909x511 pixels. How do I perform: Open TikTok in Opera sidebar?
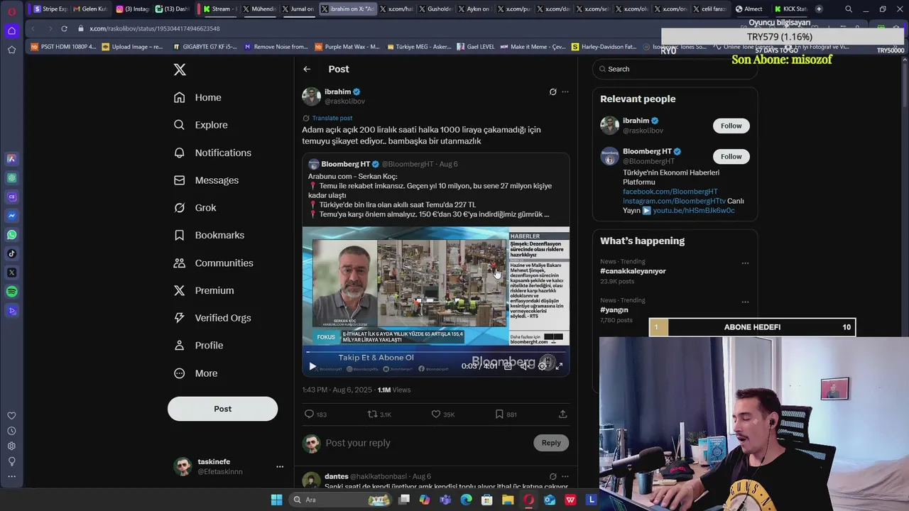11,253
